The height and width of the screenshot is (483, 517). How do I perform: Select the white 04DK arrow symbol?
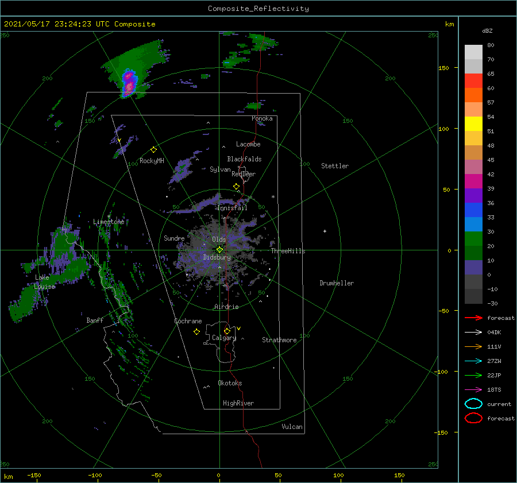[x=473, y=332]
